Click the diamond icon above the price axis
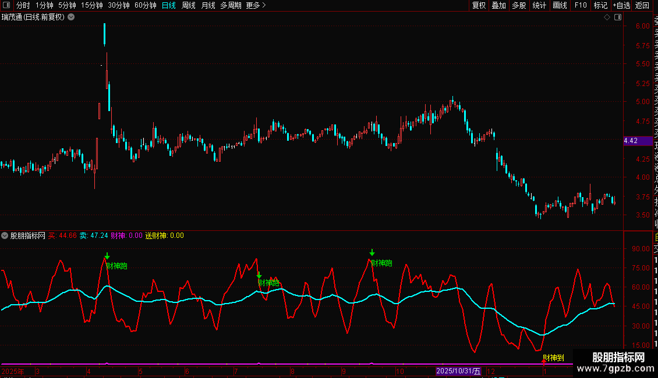 click(607, 17)
